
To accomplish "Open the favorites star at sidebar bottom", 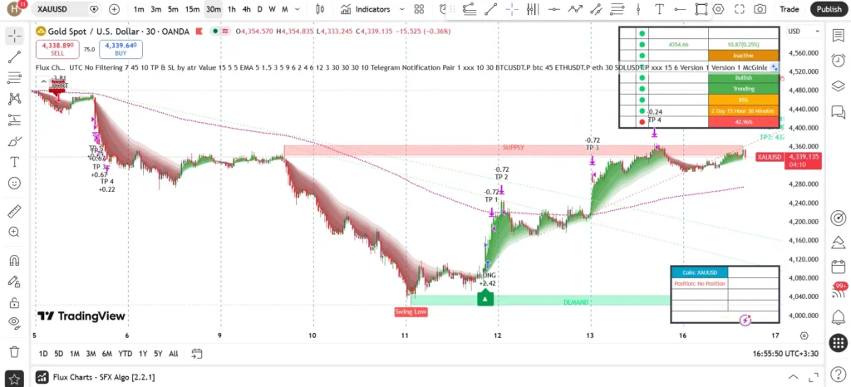I will coord(15,379).
